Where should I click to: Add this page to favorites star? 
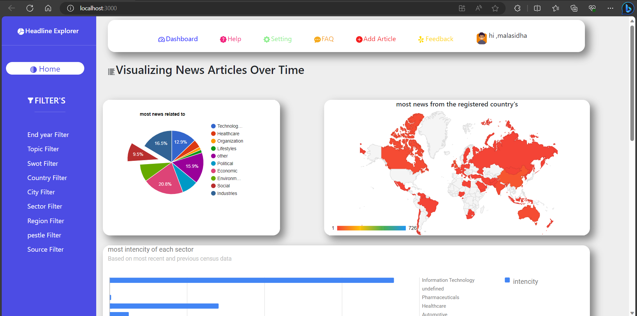pyautogui.click(x=495, y=8)
